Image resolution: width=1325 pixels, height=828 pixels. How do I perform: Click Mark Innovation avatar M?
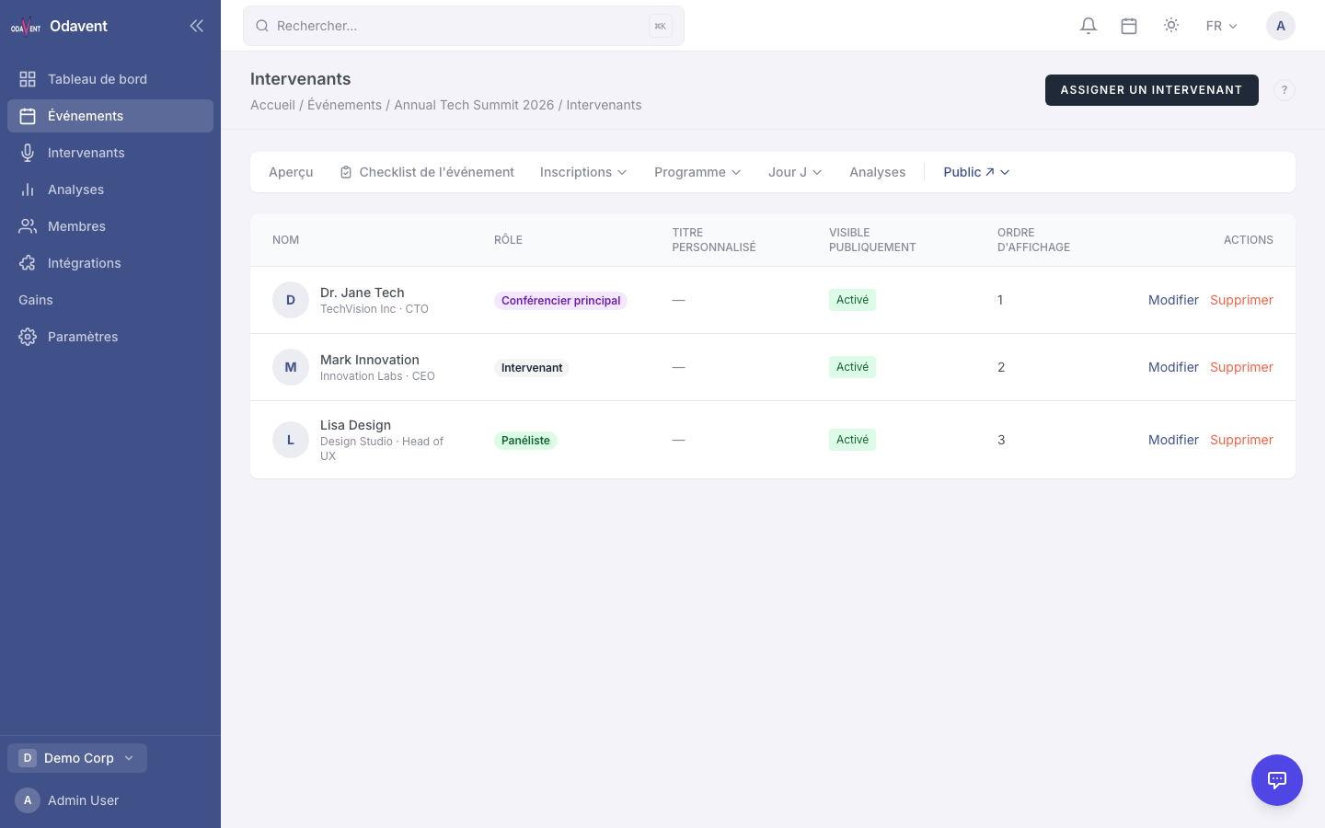291,367
